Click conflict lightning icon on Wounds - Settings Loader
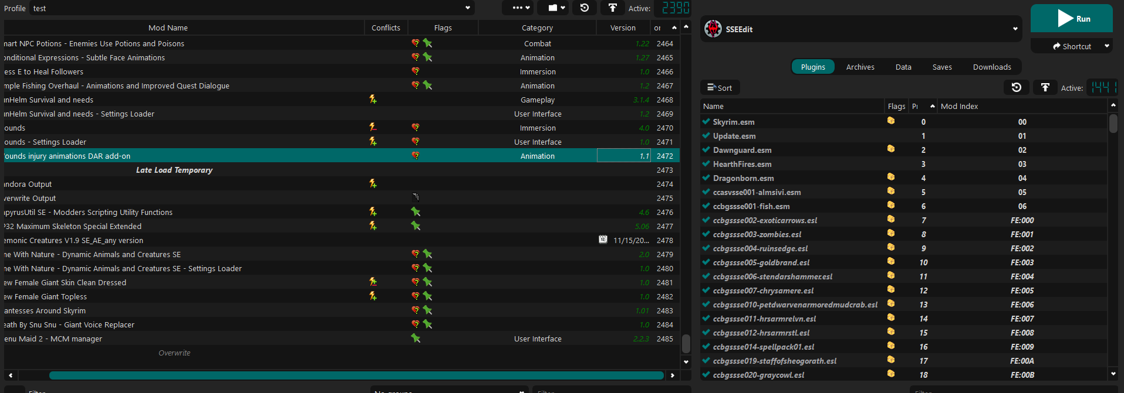1124x393 pixels. pyautogui.click(x=373, y=141)
